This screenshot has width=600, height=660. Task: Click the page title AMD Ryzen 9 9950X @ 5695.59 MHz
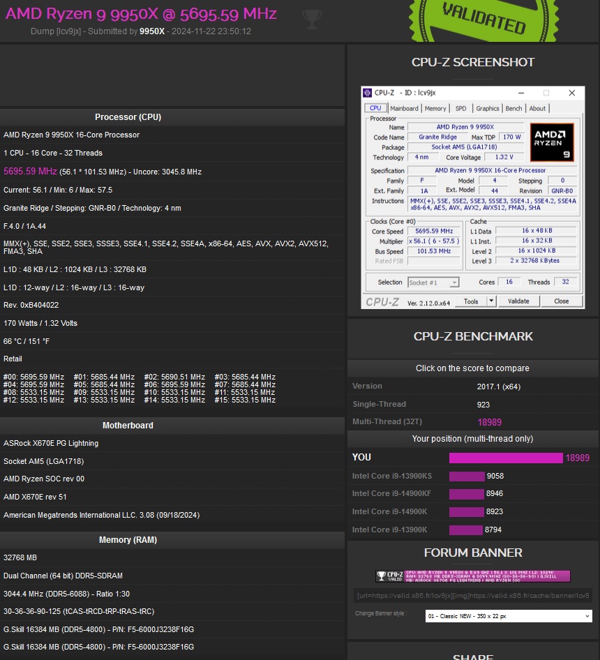click(x=141, y=14)
